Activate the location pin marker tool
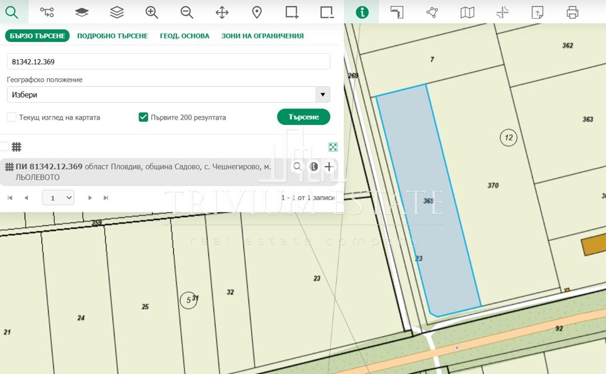606x374 pixels. coord(257,12)
